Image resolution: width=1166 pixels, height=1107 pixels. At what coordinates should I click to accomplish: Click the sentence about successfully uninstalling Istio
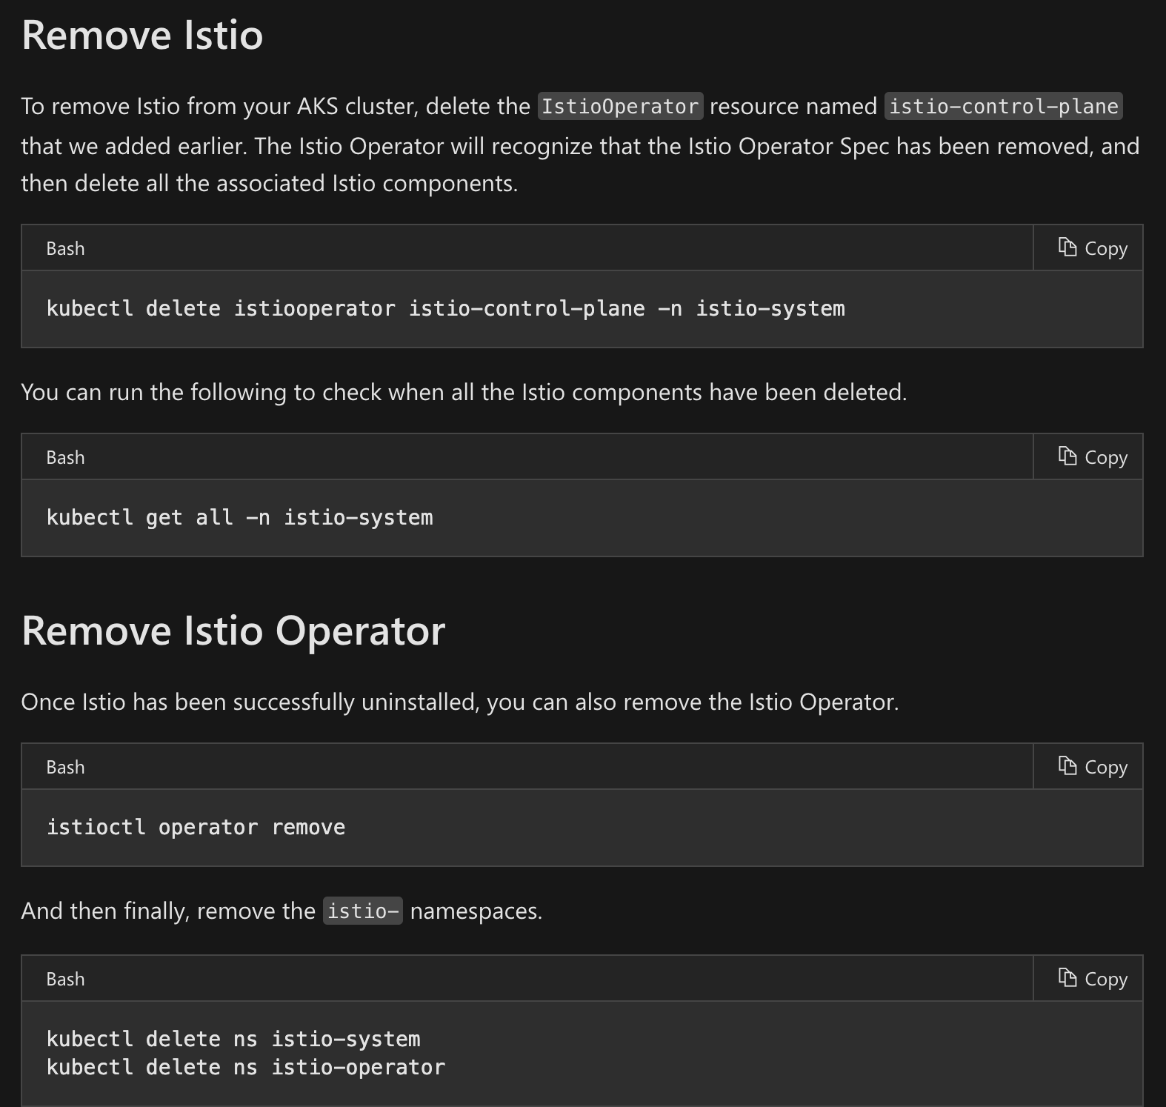point(459,702)
